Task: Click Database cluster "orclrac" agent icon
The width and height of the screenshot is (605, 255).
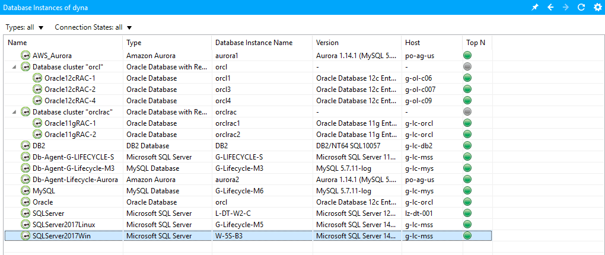Action: pos(26,112)
